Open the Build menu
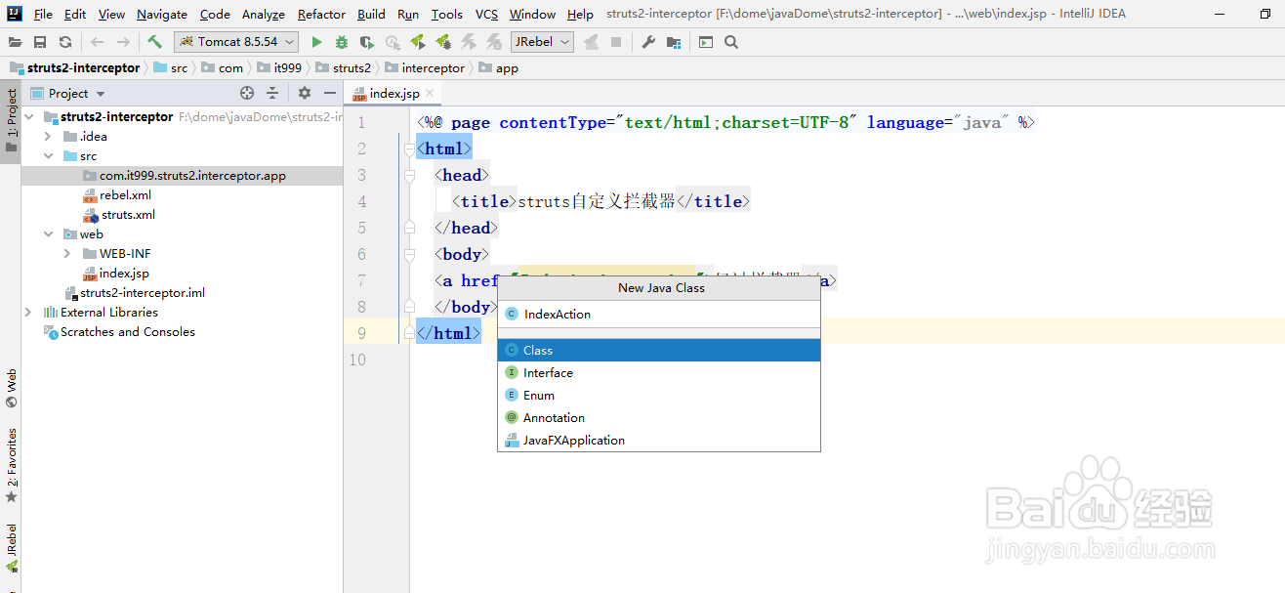 click(371, 14)
